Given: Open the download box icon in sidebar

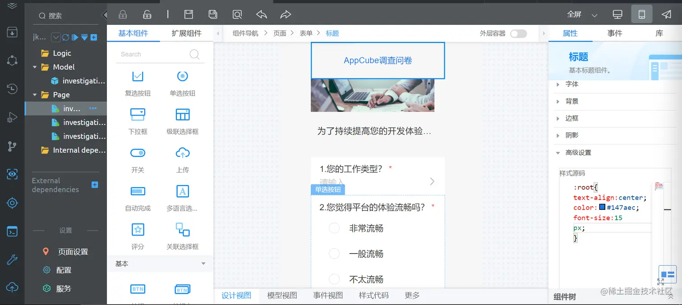Looking at the screenshot, I should coord(12,32).
